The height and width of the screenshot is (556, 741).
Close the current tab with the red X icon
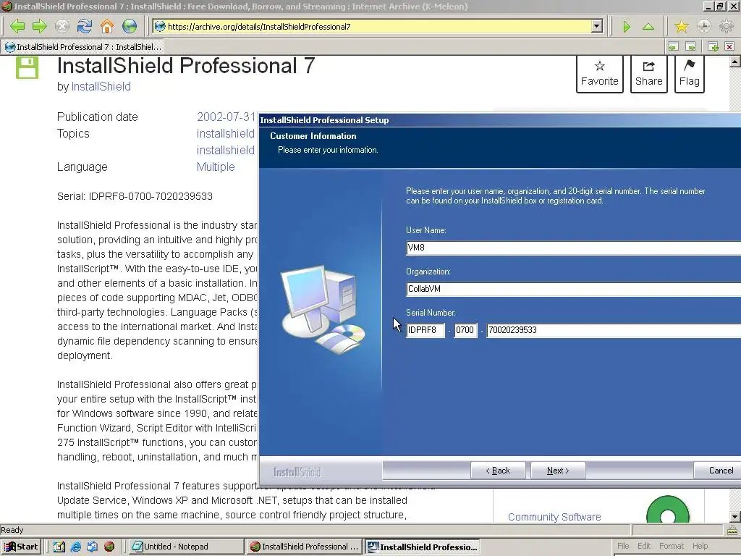729,46
